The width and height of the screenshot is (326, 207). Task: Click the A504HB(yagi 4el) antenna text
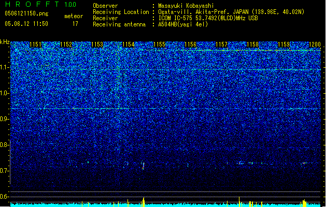tap(183, 24)
